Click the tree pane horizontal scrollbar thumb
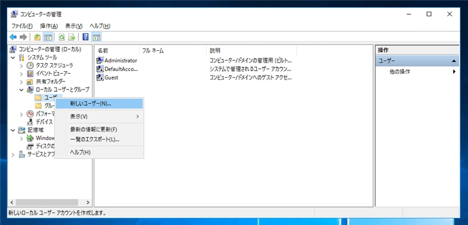 [47, 202]
